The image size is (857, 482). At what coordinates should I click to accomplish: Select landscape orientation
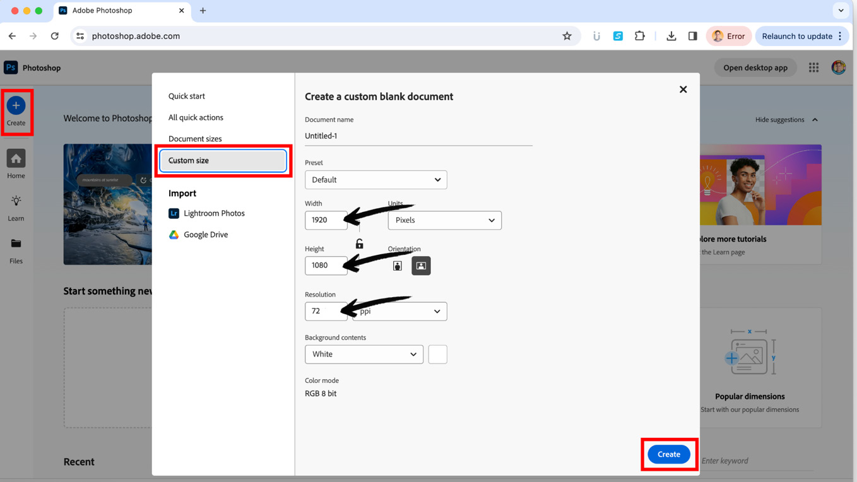pyautogui.click(x=421, y=266)
